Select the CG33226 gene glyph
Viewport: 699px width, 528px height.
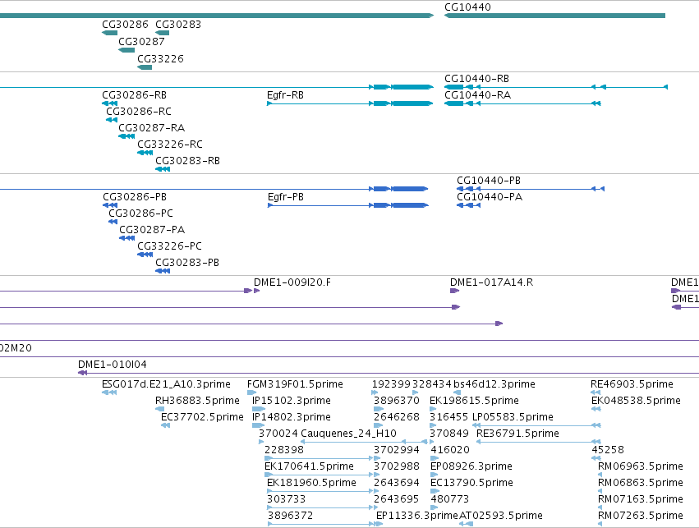(x=145, y=67)
